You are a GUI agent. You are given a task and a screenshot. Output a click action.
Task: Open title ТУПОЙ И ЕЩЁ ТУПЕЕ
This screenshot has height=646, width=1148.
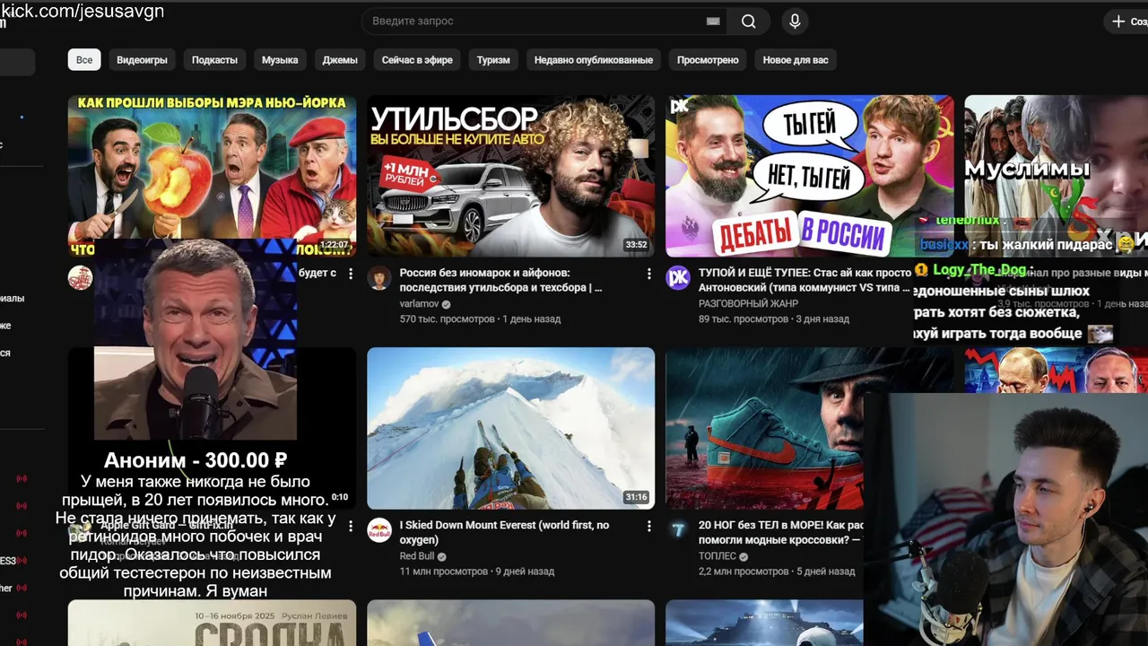click(804, 280)
